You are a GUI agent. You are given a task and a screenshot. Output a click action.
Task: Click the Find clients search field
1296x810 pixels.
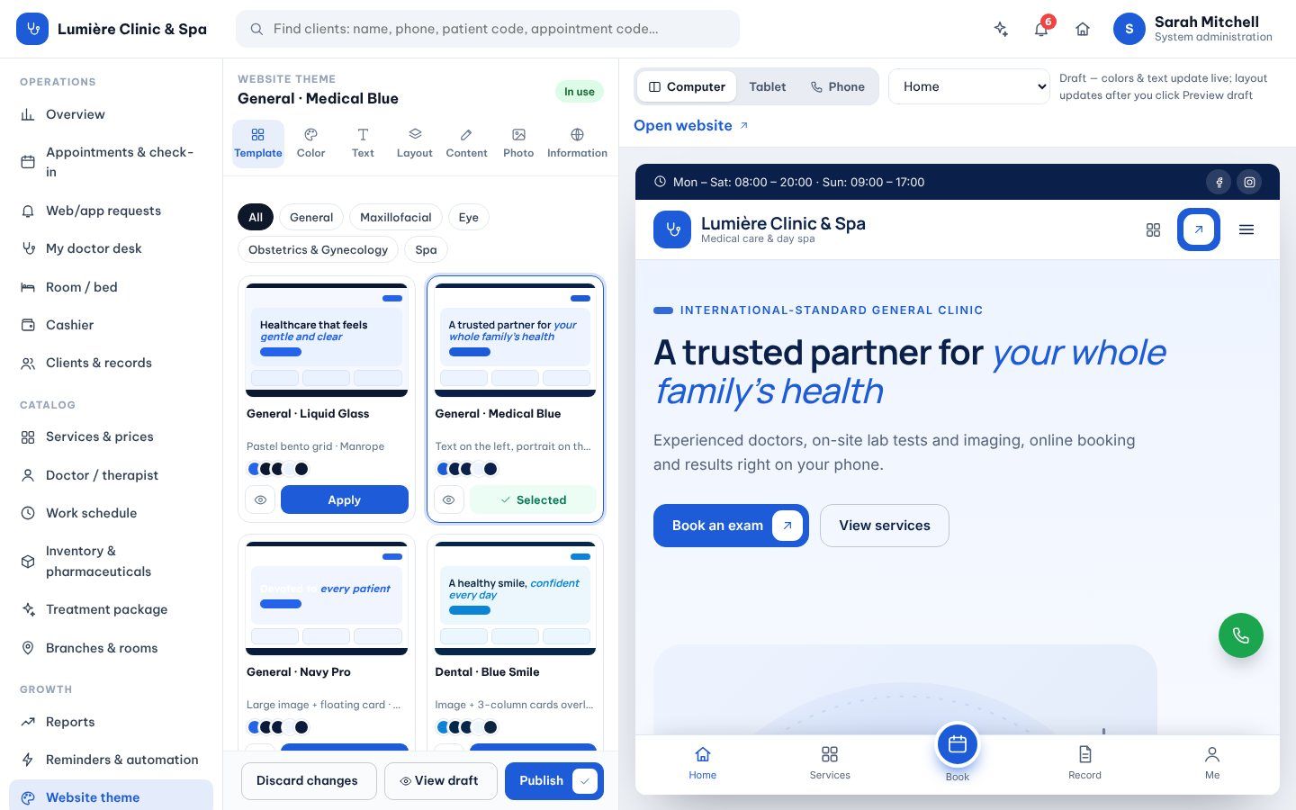(x=488, y=29)
